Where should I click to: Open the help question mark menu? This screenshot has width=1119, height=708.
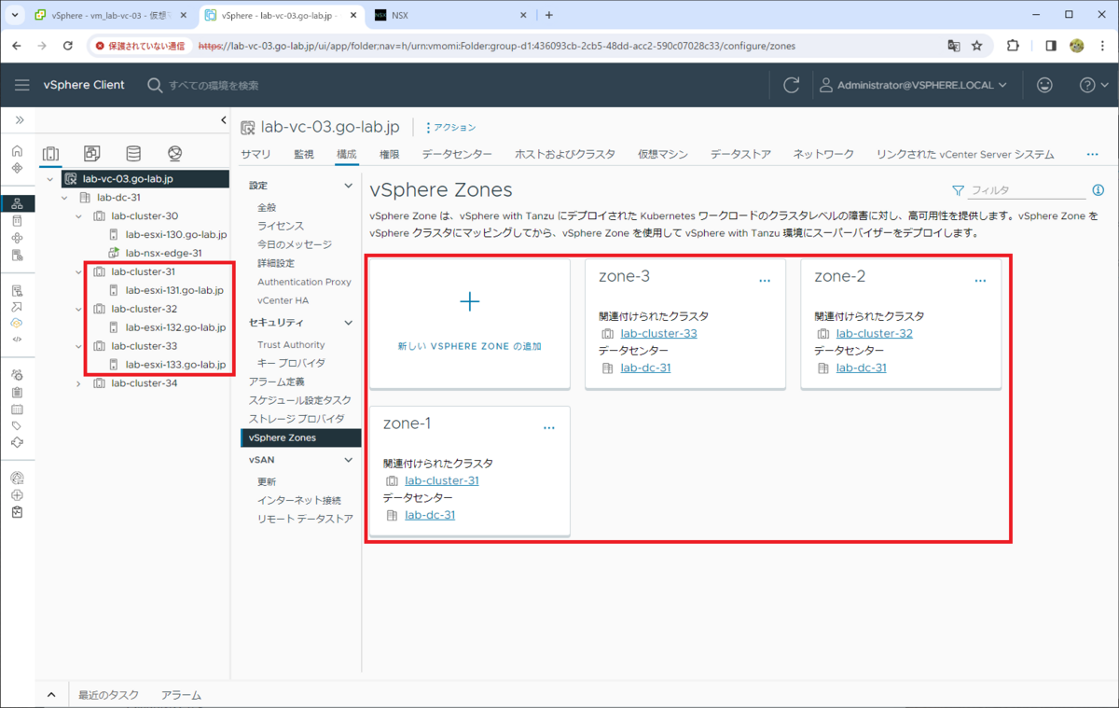point(1092,85)
